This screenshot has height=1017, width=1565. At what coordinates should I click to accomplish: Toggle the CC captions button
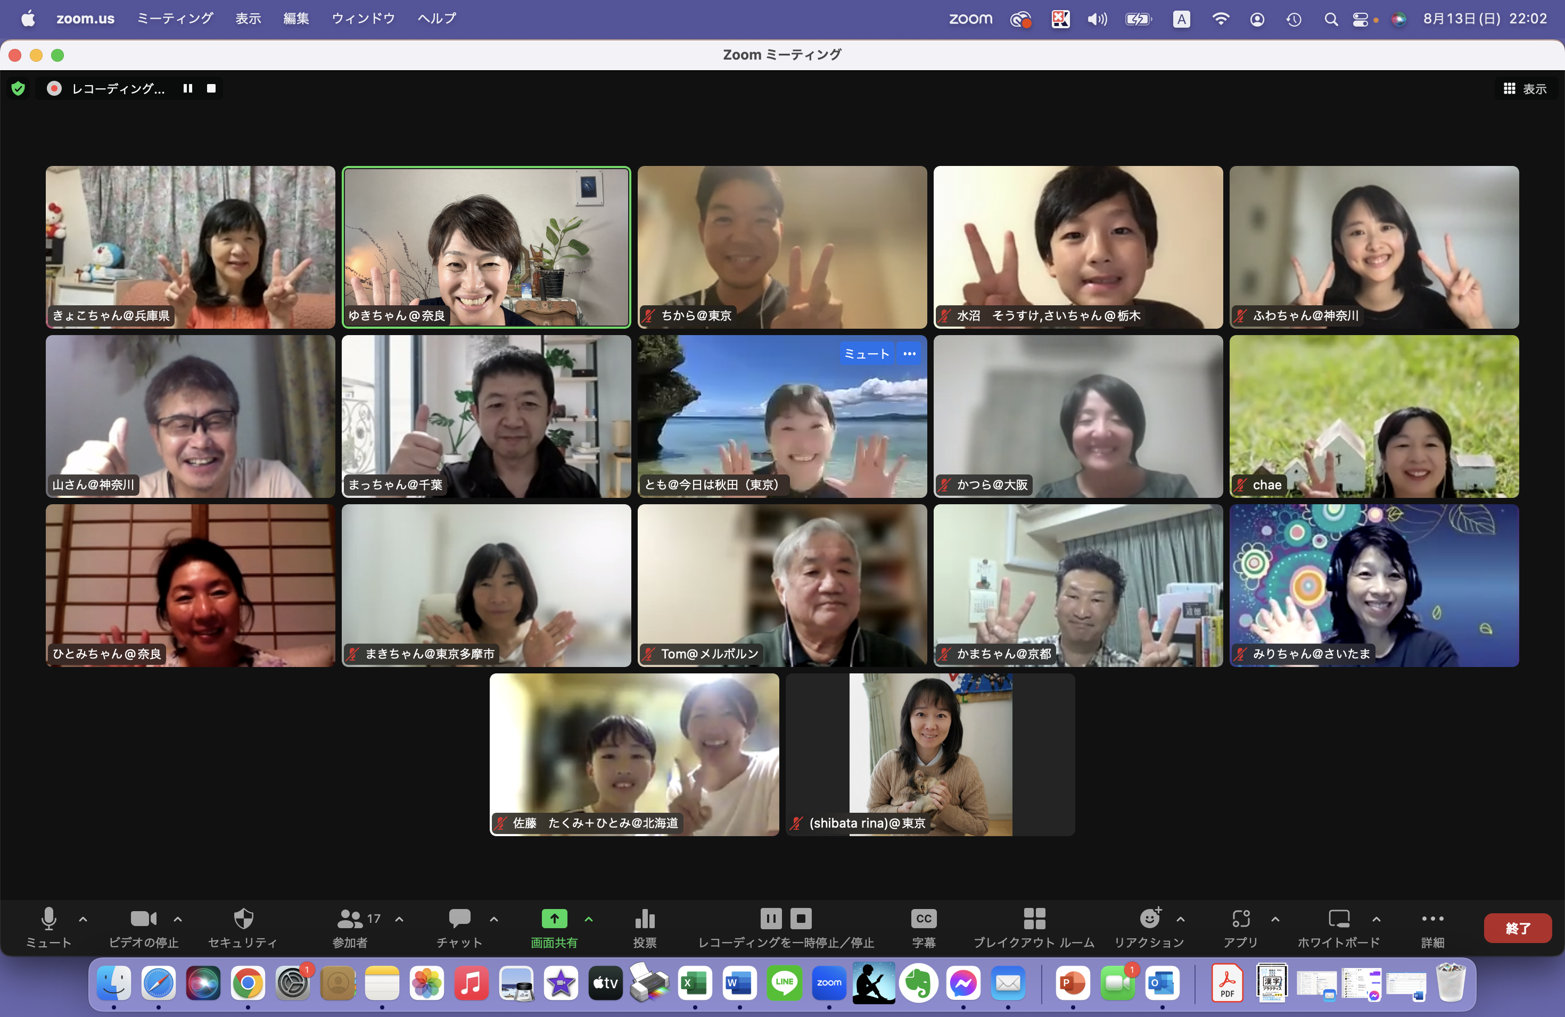click(923, 919)
